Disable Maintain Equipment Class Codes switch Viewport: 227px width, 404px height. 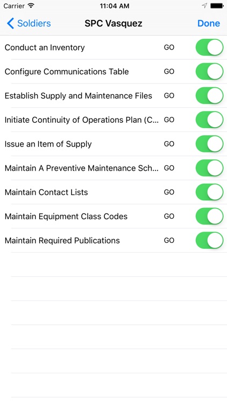click(209, 217)
